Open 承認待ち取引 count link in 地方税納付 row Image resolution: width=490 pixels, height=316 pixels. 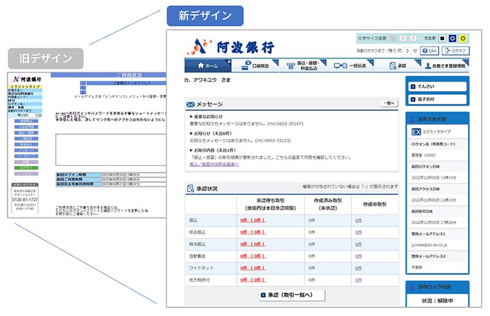[253, 280]
